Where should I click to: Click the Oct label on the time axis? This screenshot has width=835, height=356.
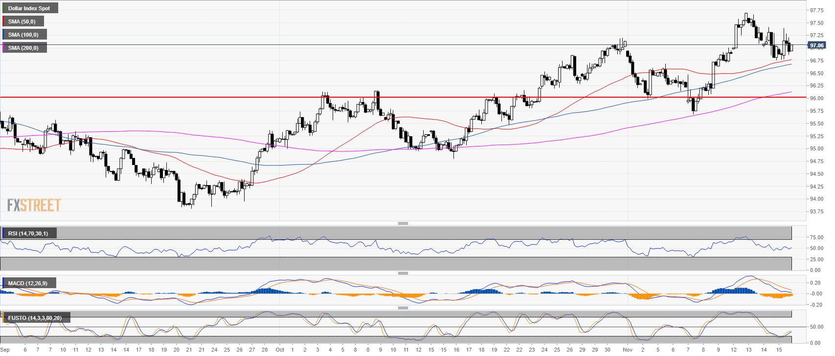pyautogui.click(x=280, y=350)
